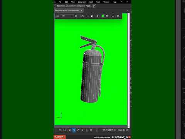Select the pan hand tool icon

tap(78, 130)
